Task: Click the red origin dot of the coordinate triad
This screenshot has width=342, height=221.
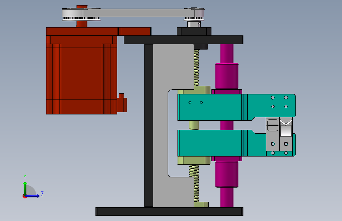Action: [x=24, y=196]
